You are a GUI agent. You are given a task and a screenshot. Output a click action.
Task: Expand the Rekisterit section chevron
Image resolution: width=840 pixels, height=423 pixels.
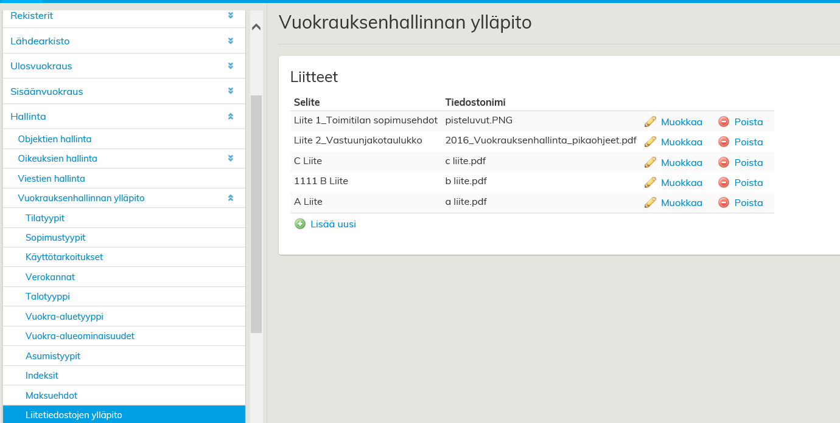click(x=231, y=16)
